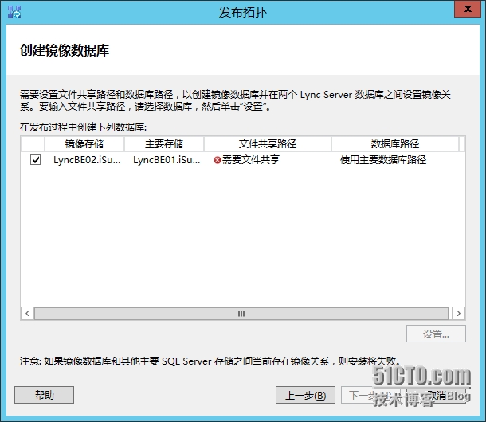The width and height of the screenshot is (486, 422).
Task: Click the 数据库路径 column header
Action: pos(395,144)
